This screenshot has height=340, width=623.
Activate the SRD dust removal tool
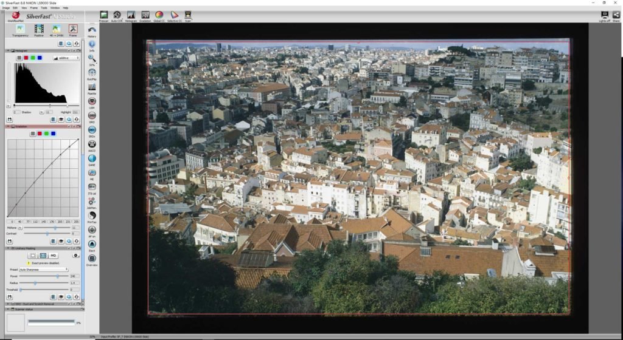point(92,115)
